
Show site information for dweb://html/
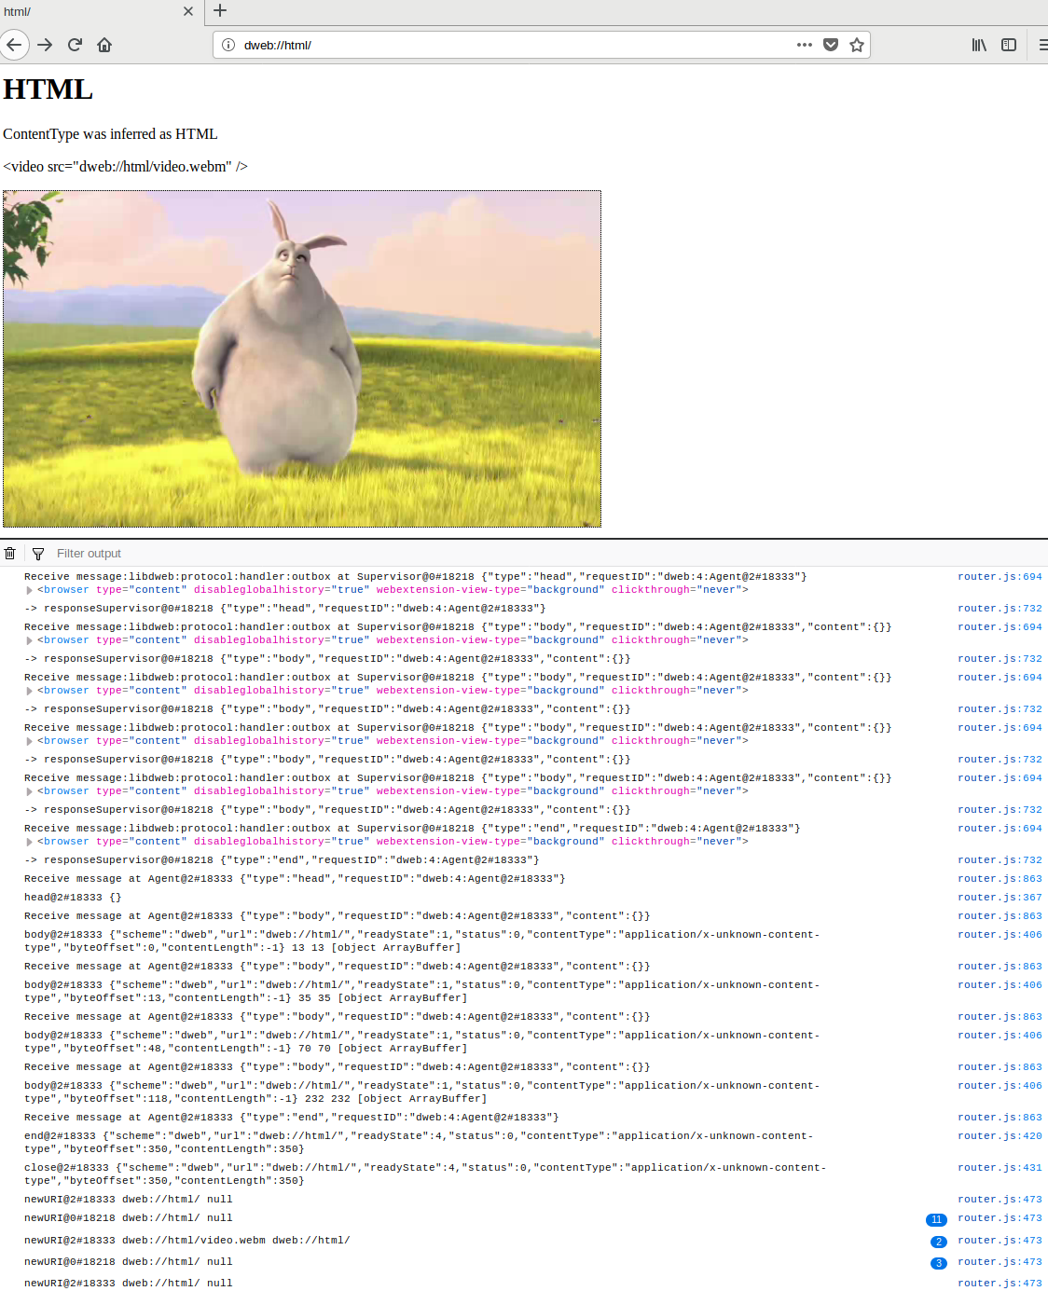point(228,45)
